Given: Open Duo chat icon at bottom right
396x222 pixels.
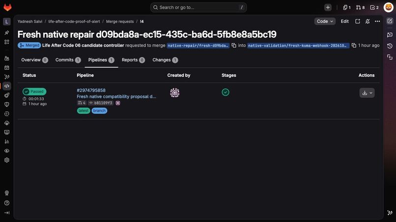Looking at the screenshot, I should click(x=390, y=213).
